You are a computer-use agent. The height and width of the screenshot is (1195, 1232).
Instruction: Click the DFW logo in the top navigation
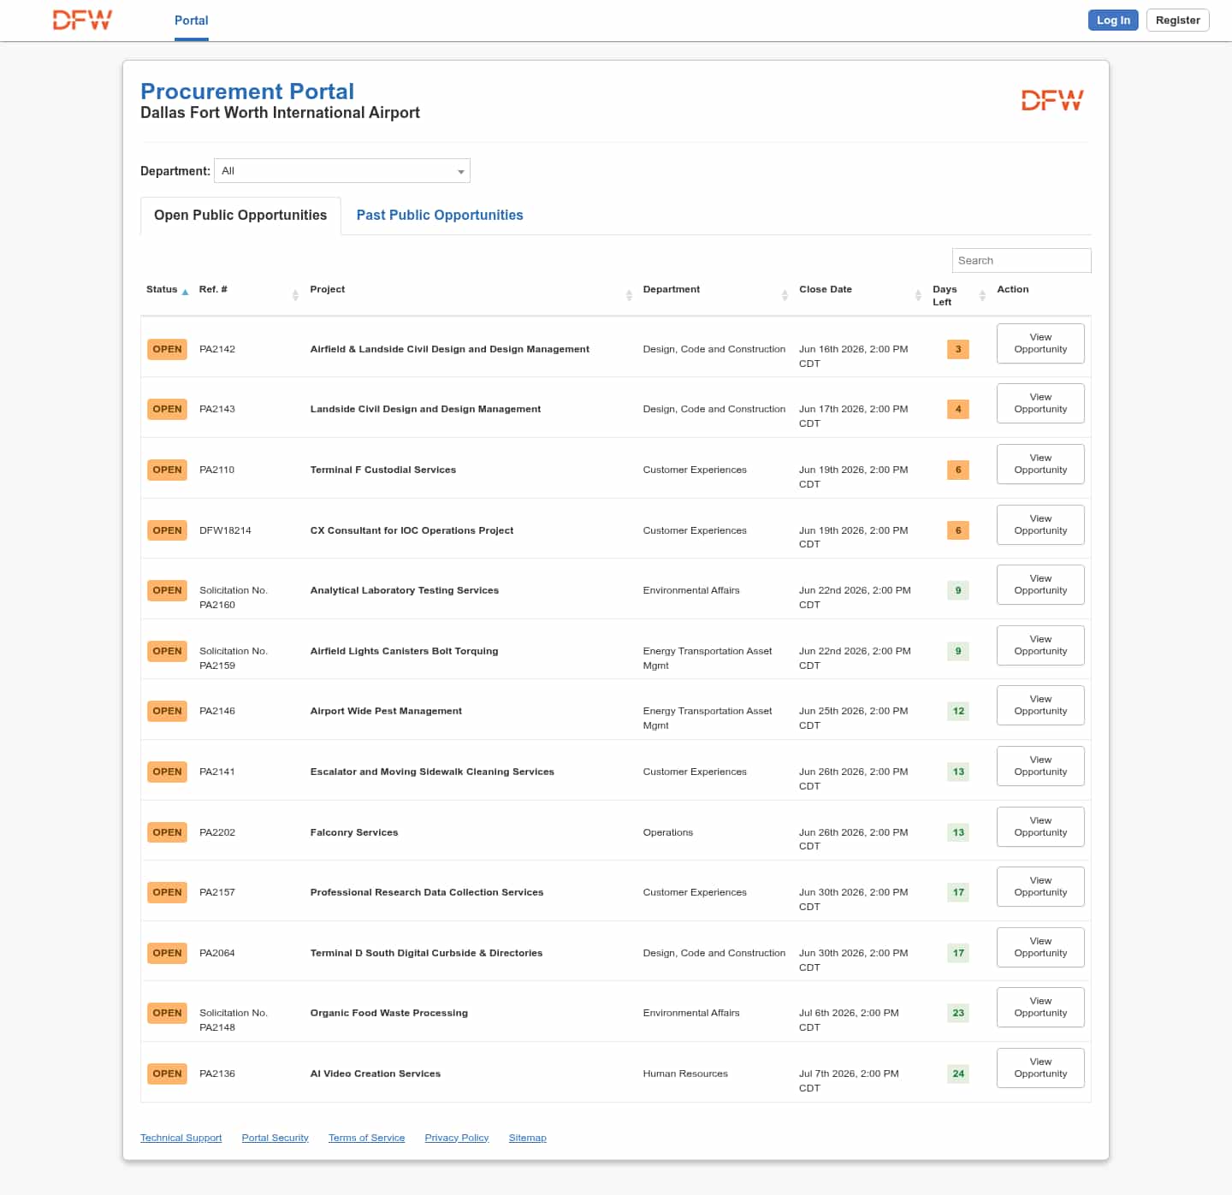pyautogui.click(x=82, y=21)
